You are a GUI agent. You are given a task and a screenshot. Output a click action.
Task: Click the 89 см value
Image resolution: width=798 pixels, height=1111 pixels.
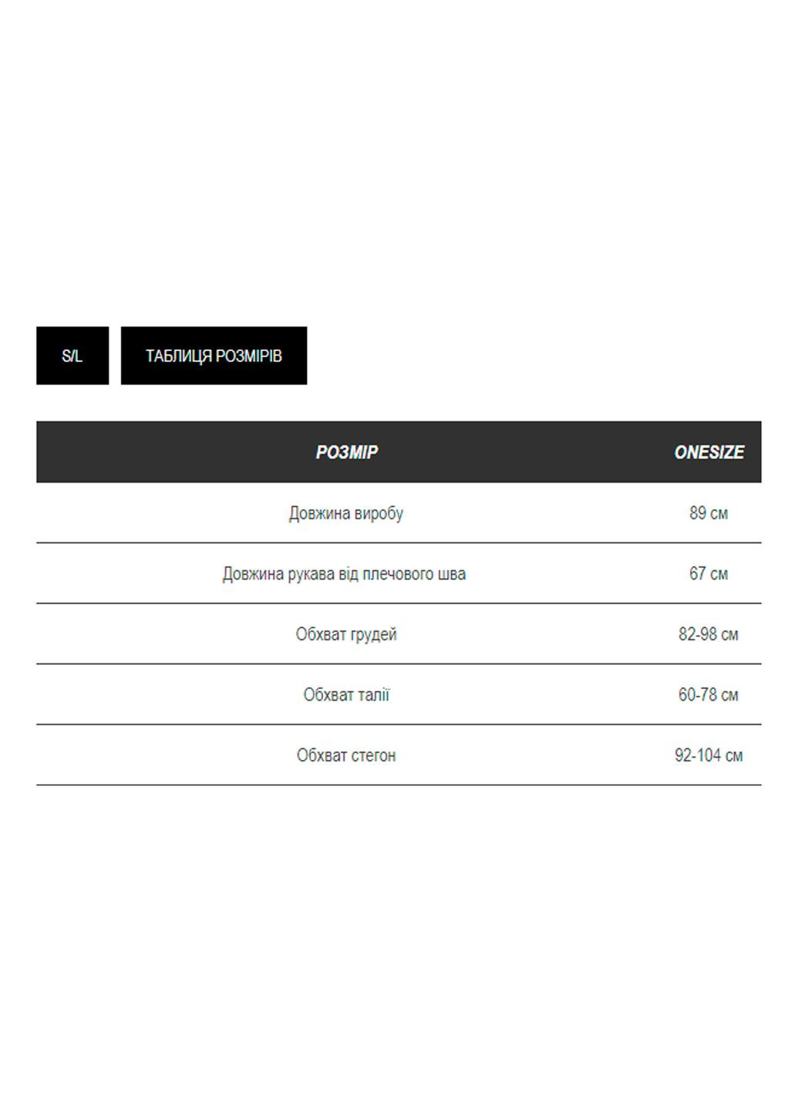pos(709,513)
